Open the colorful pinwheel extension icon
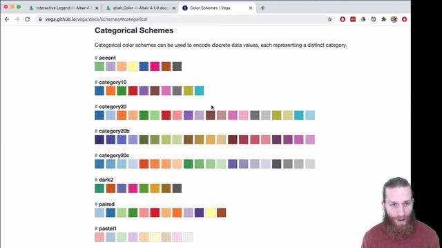This screenshot has height=248, width=442. pos(363,19)
